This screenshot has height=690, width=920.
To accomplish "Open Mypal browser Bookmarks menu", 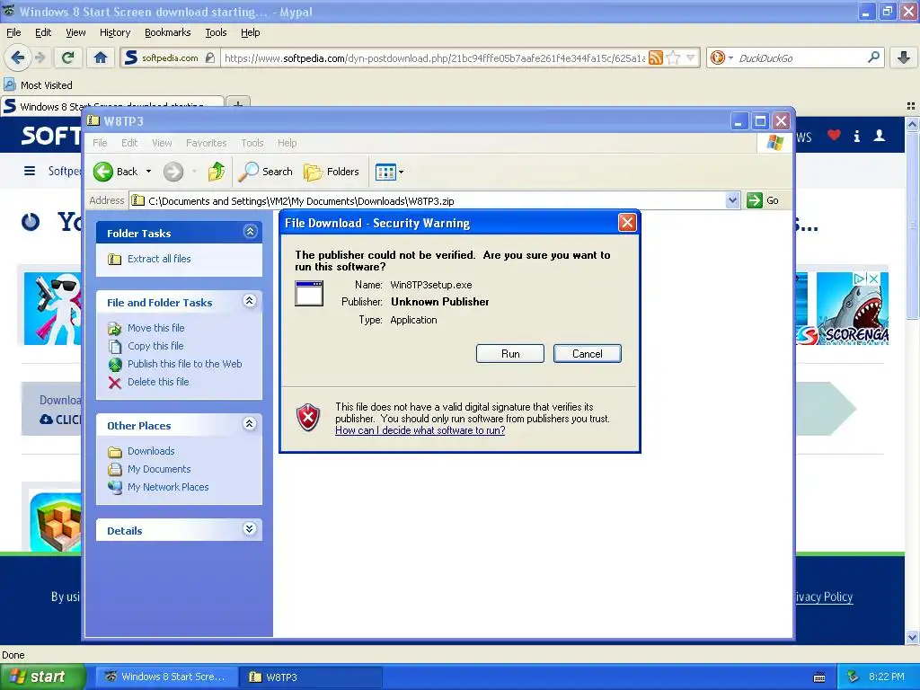I will click(168, 32).
